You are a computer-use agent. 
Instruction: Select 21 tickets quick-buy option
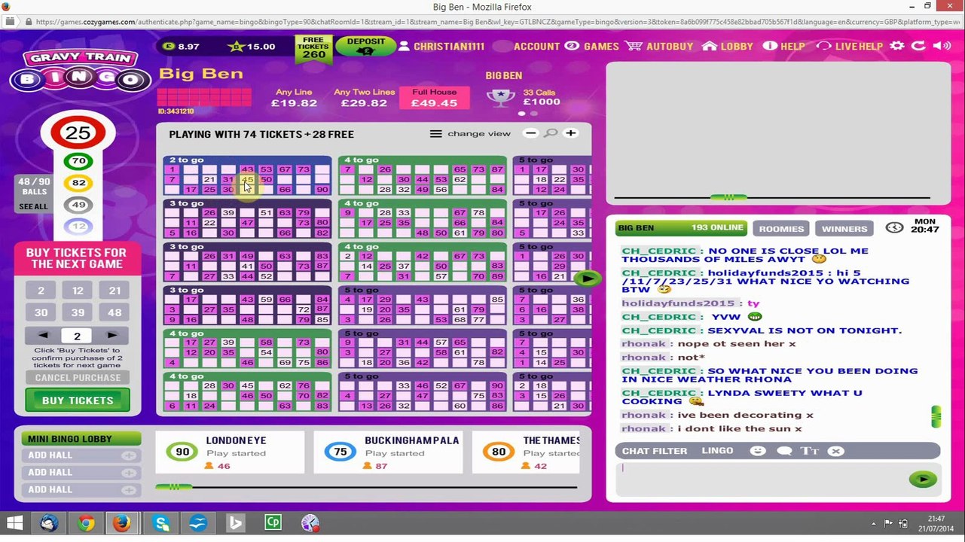(x=115, y=291)
